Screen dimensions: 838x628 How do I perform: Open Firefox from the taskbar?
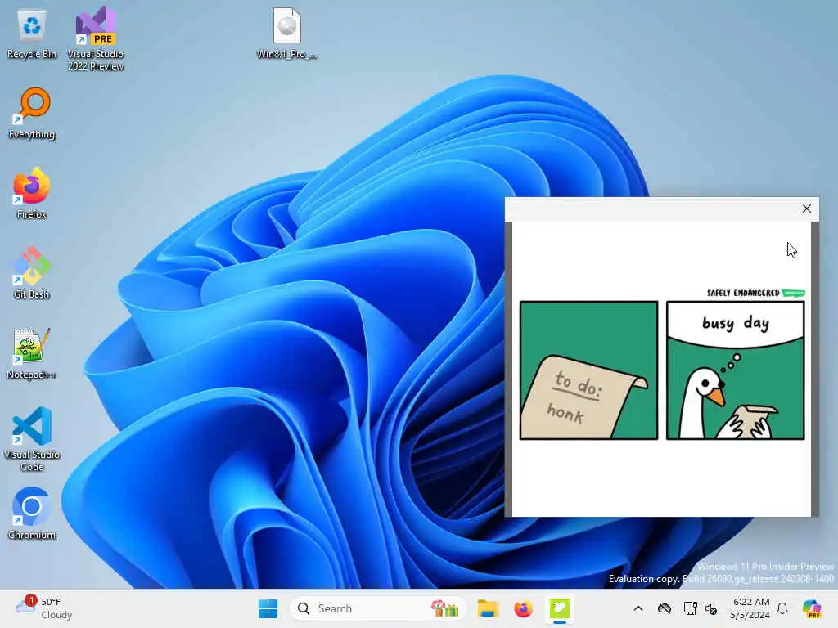pyautogui.click(x=523, y=608)
